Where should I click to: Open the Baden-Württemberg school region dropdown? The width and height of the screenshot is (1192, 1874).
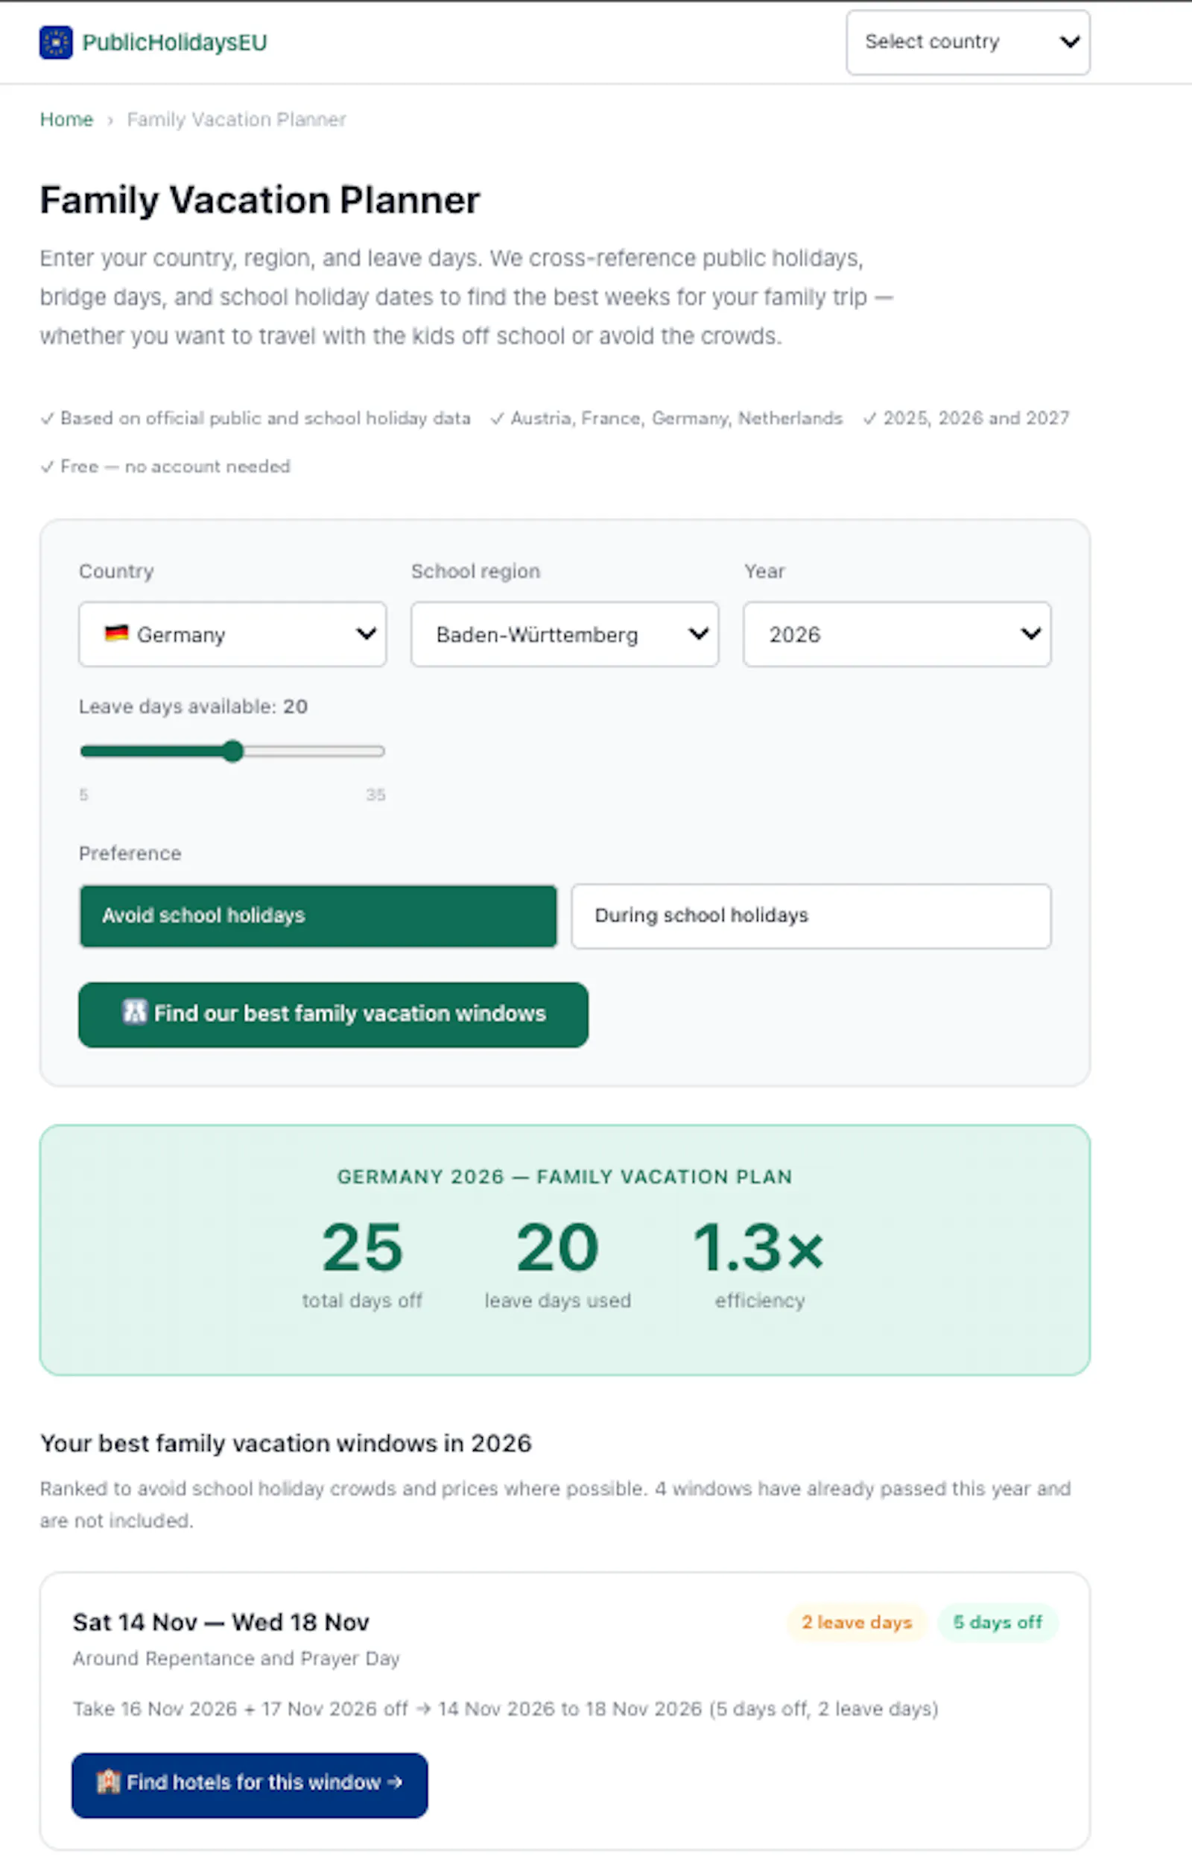point(565,634)
